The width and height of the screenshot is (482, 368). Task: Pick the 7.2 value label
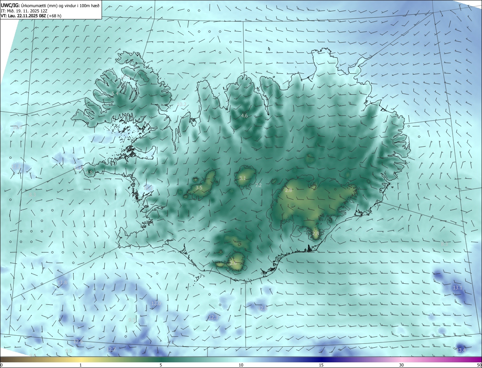(x=258, y=186)
